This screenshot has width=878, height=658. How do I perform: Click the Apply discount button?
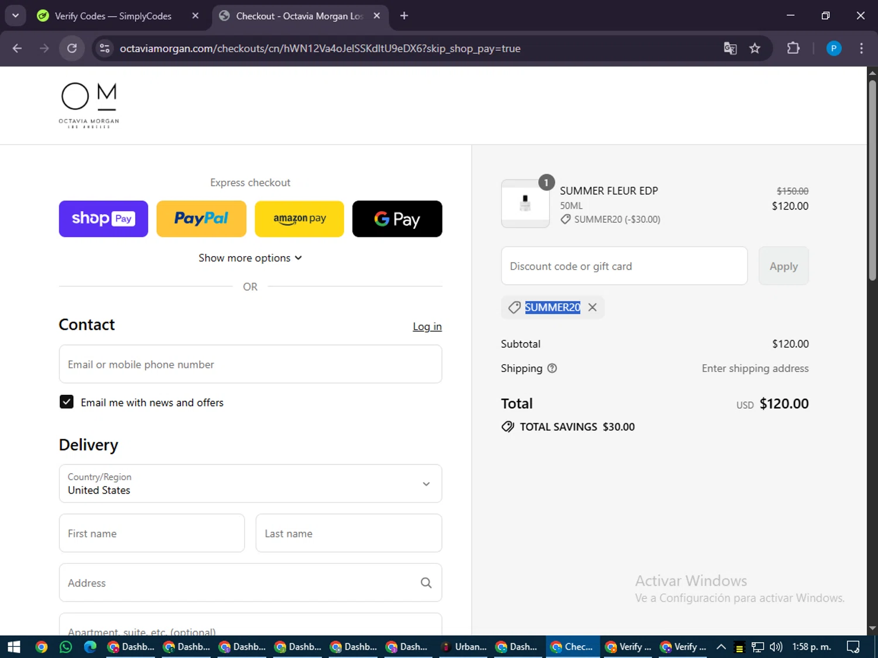point(783,266)
